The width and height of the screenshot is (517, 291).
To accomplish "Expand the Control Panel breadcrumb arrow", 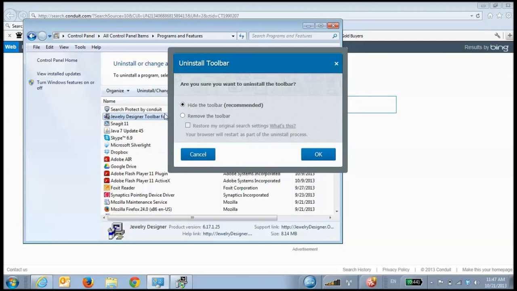I will click(99, 36).
